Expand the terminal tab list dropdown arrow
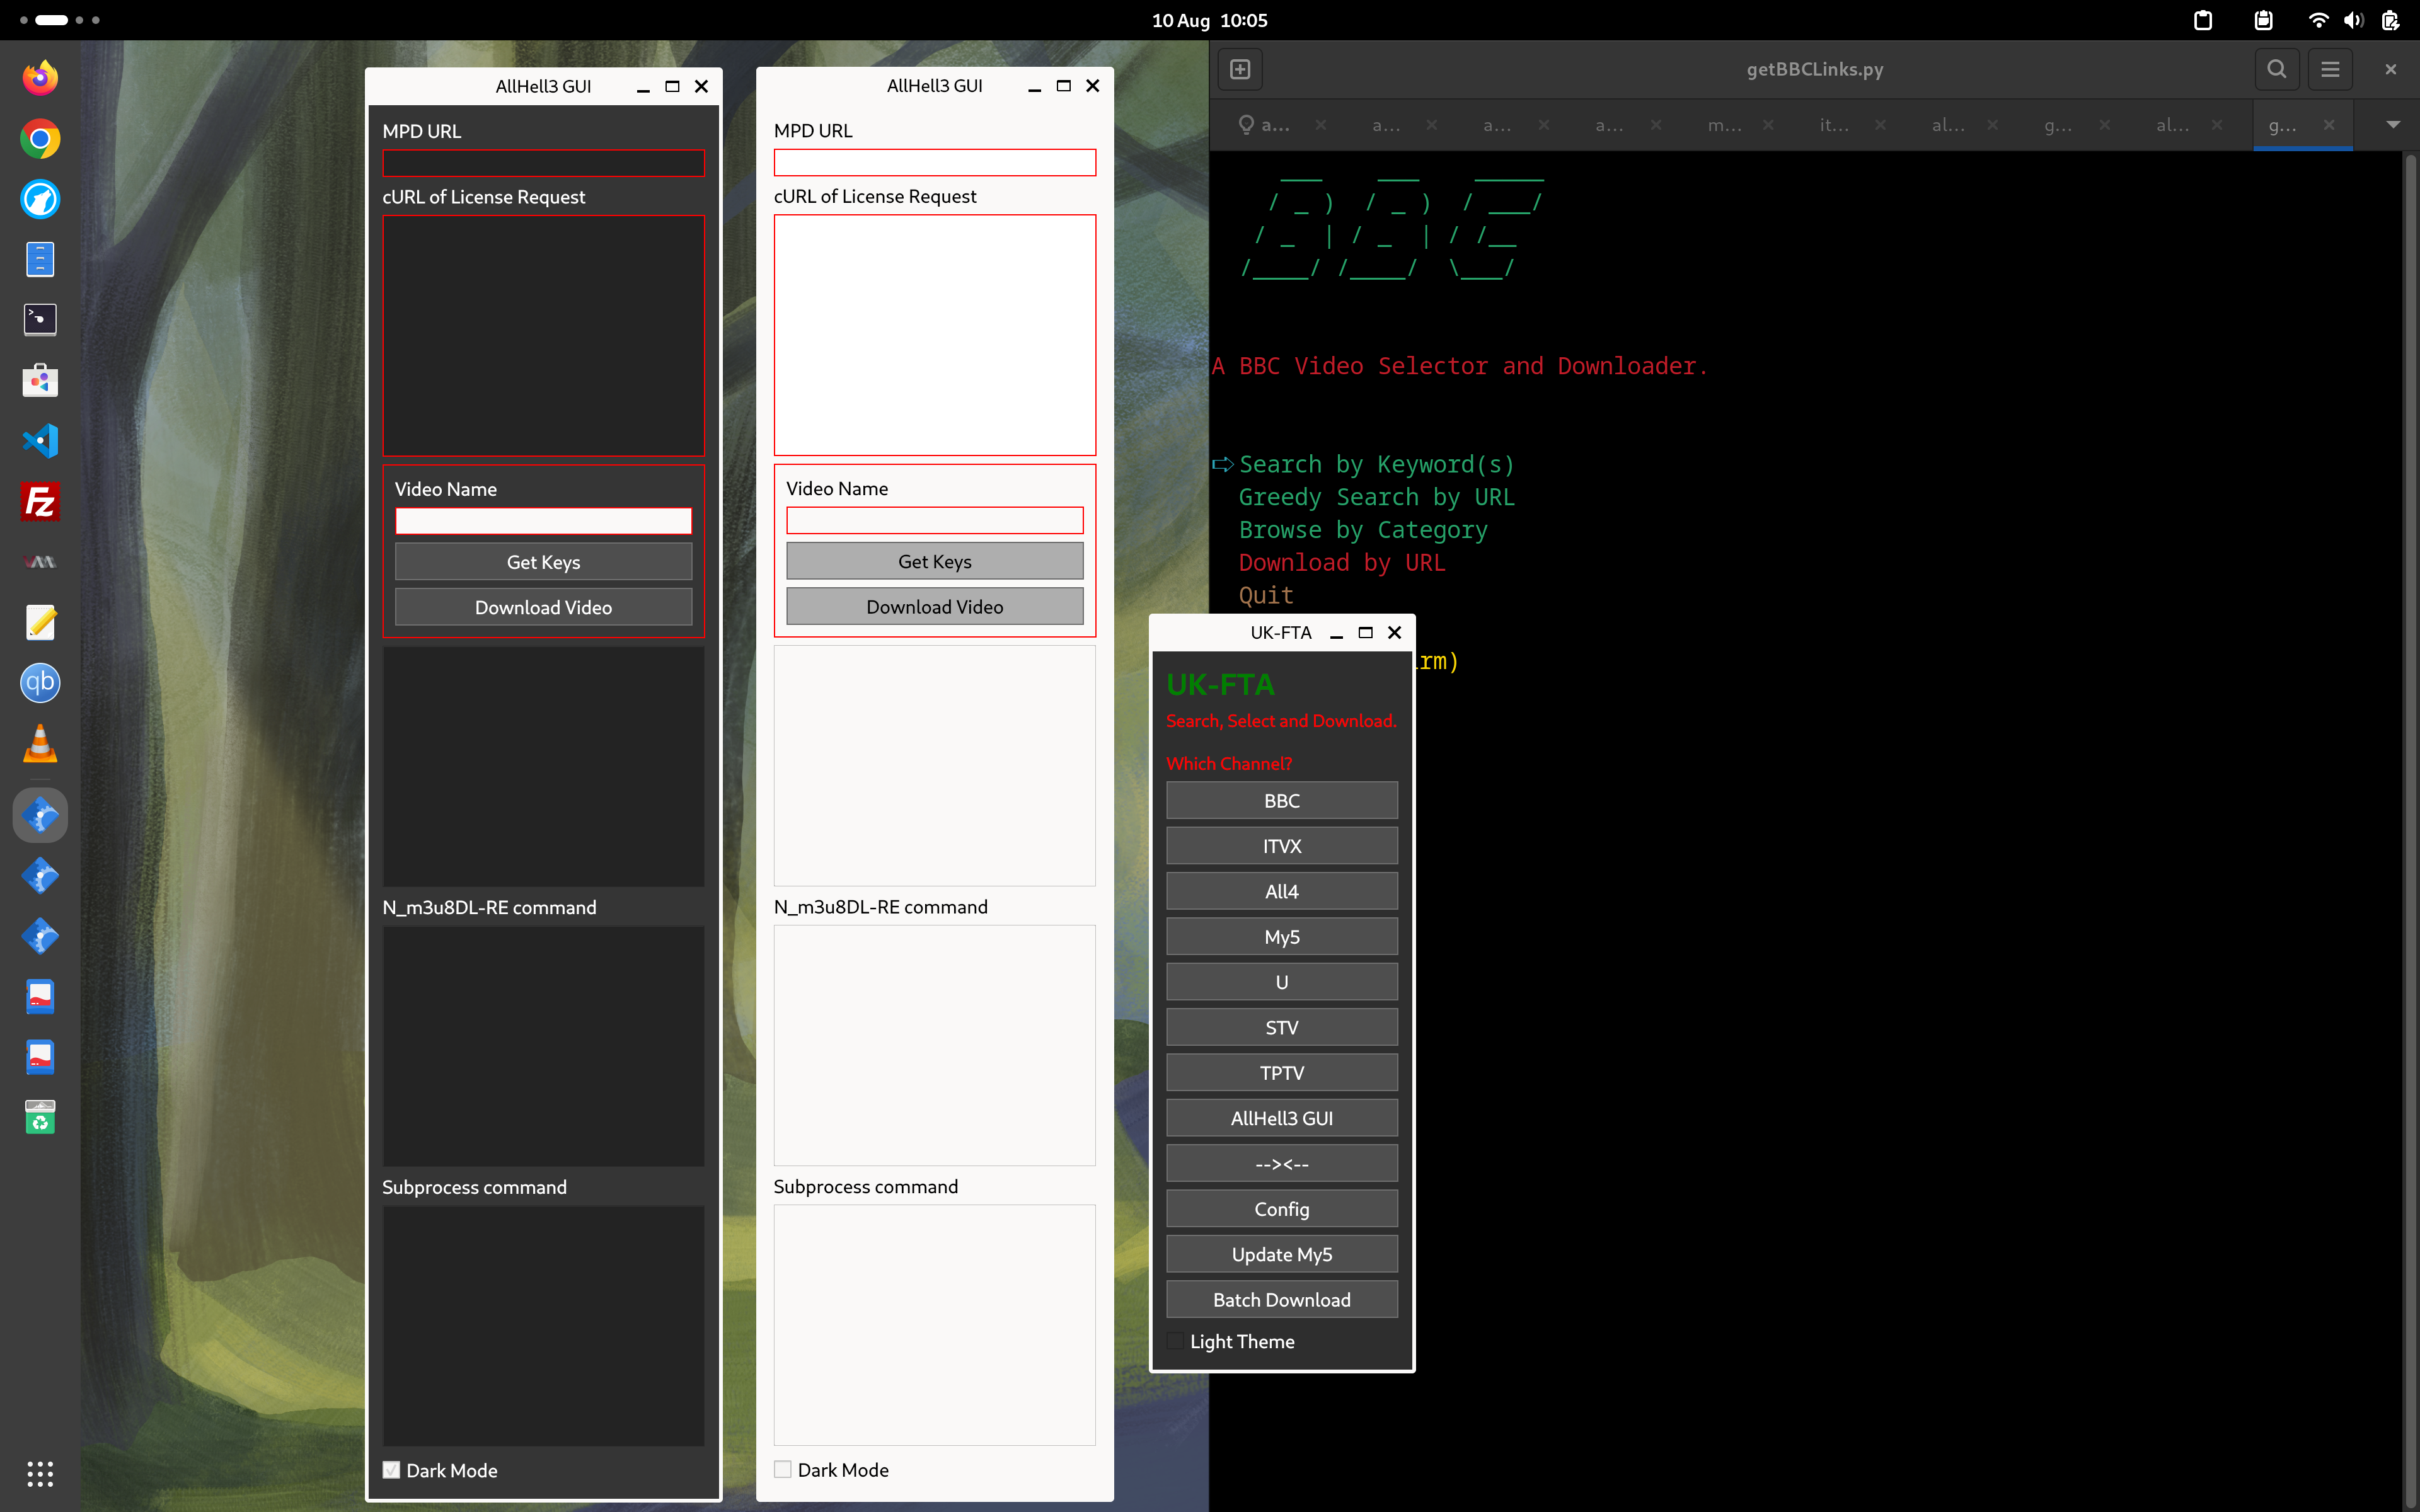The height and width of the screenshot is (1512, 2420). click(x=2393, y=125)
